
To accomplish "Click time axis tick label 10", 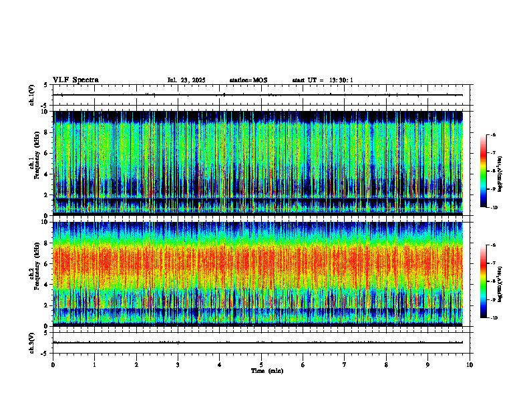I will 470,365.
